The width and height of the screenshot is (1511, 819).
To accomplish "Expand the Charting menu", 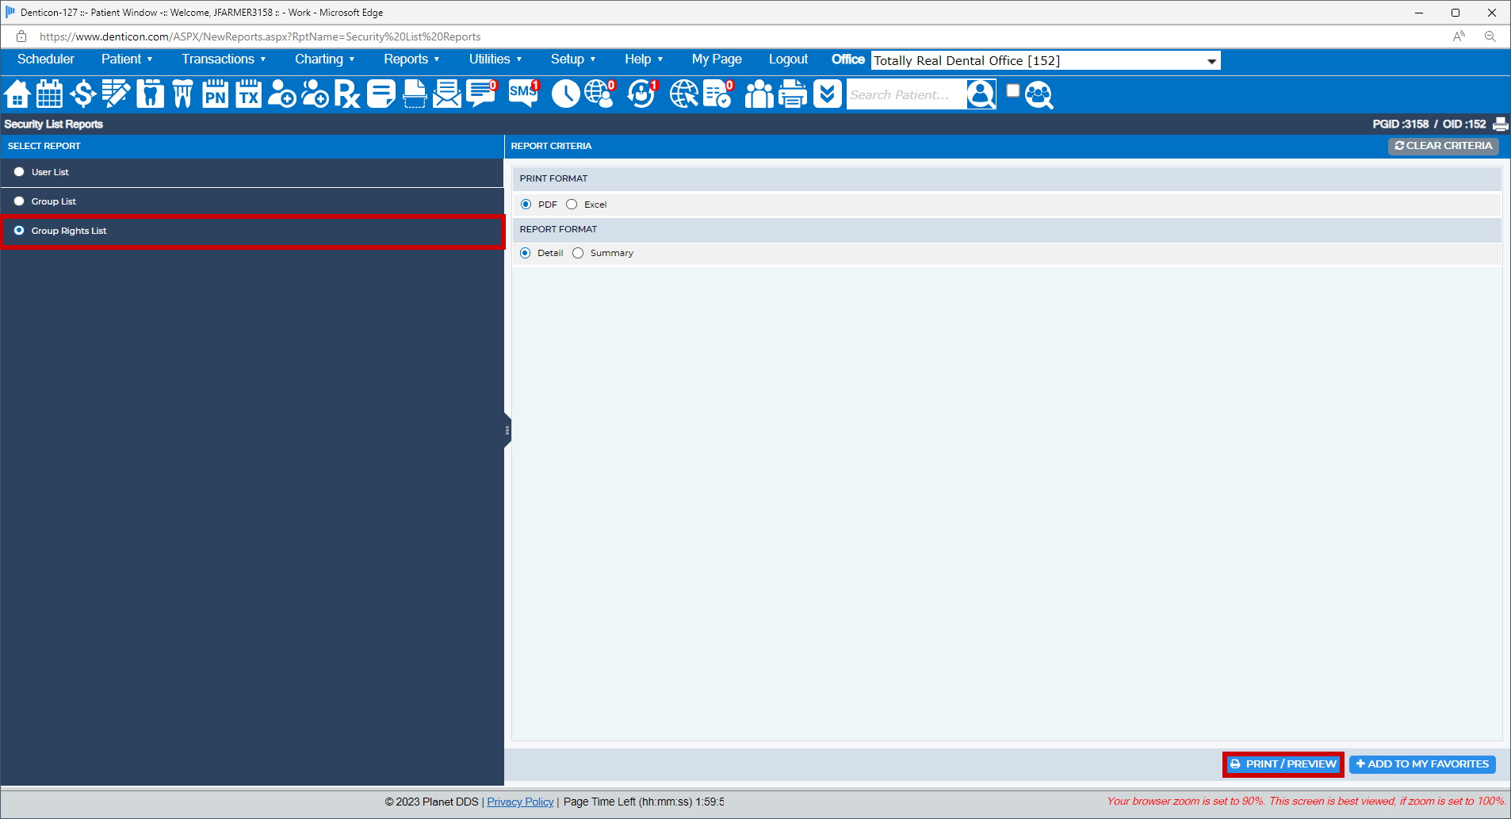I will tap(325, 59).
